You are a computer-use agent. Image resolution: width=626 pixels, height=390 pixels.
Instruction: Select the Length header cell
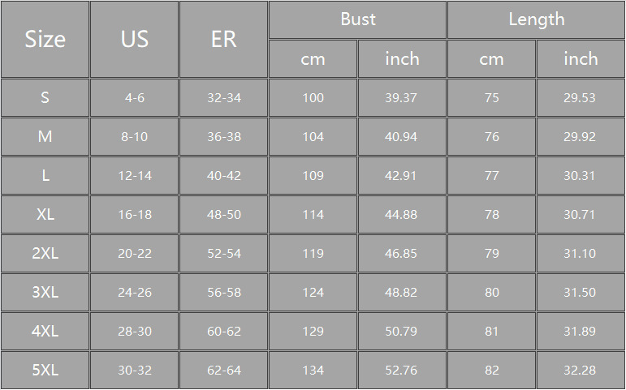point(536,19)
